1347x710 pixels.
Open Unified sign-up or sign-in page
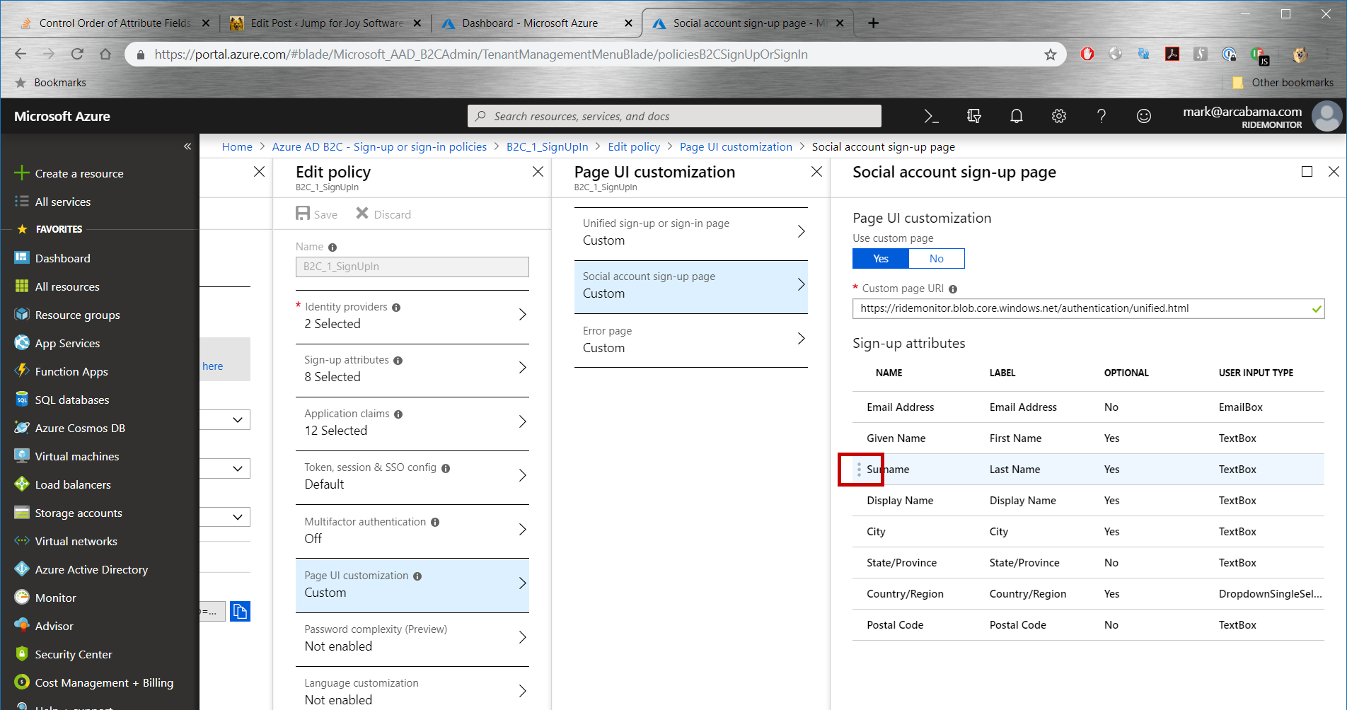click(x=691, y=233)
